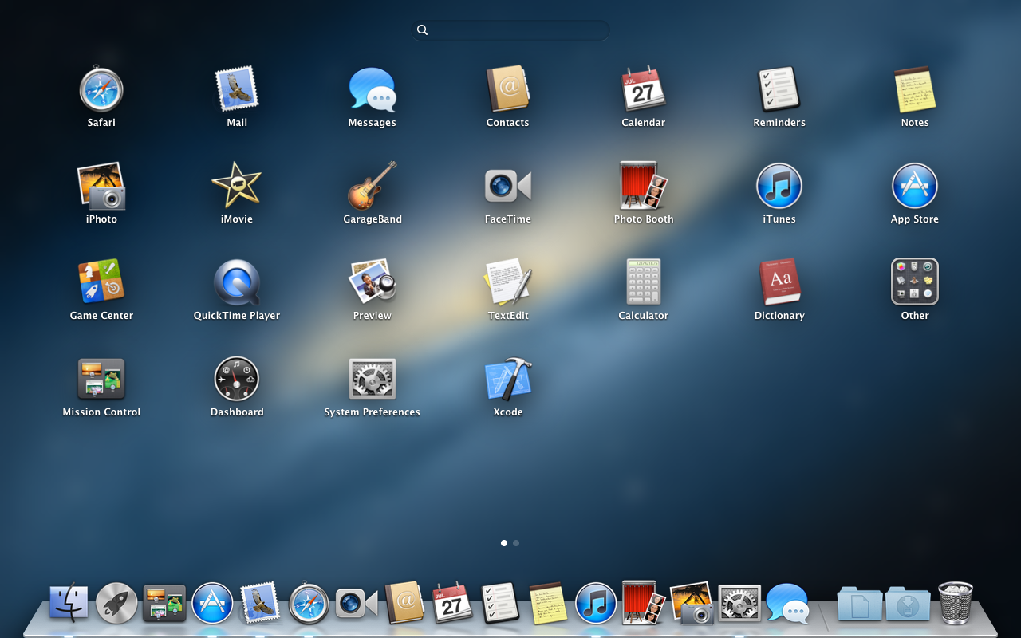
Task: Open Contacts from the Launchpad grid
Action: point(508,89)
